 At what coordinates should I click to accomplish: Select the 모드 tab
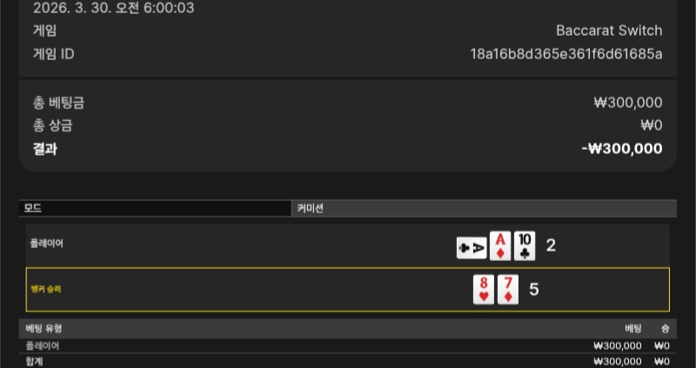point(155,208)
